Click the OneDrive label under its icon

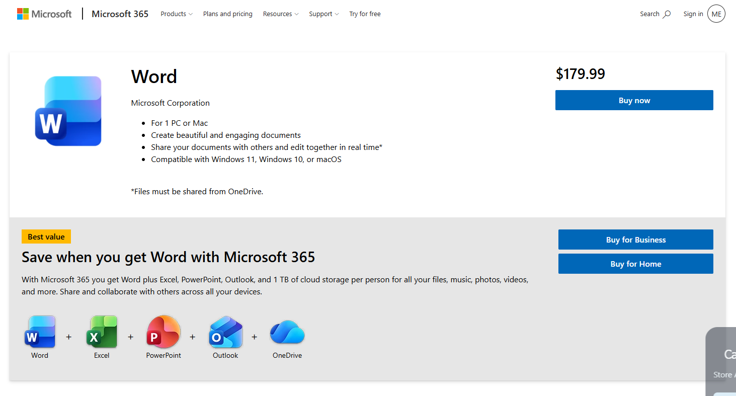point(287,355)
